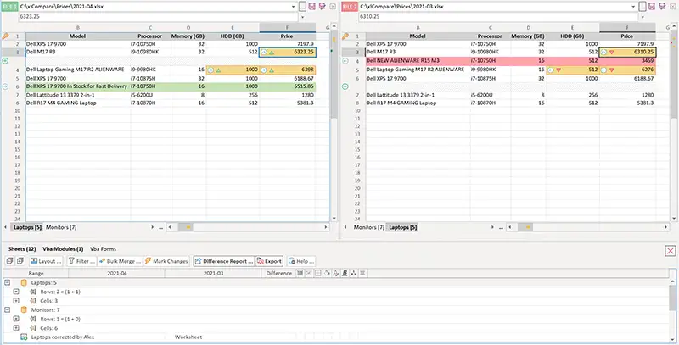The height and width of the screenshot is (345, 679).
Task: Expand the Rows: 2 = (1 + 1) node
Action: 16,292
